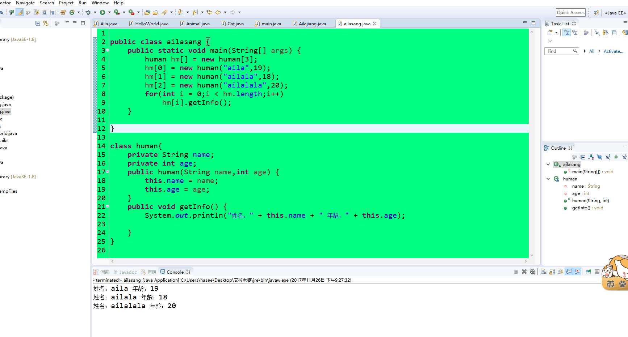
Task: Click the Open Type folder icon
Action: click(147, 12)
